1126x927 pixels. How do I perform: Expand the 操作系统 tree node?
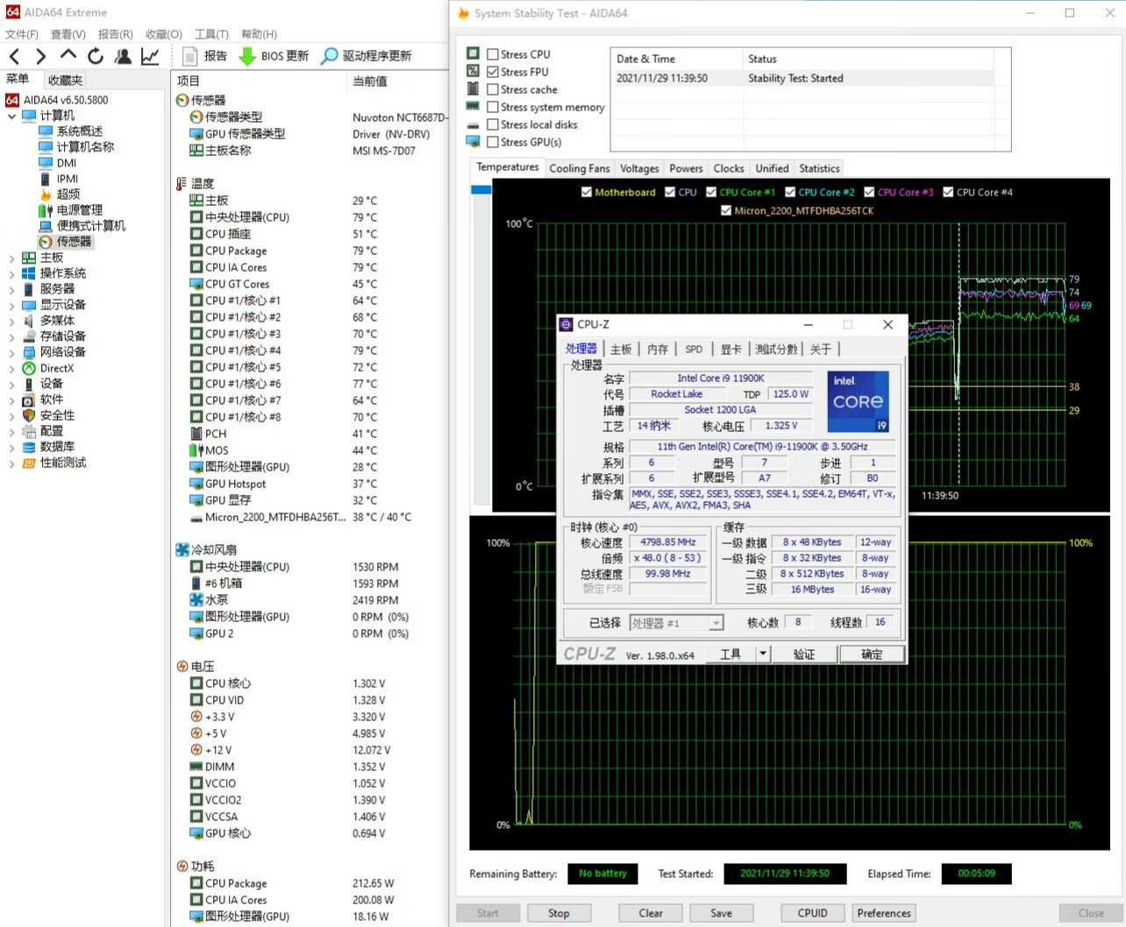click(x=11, y=273)
